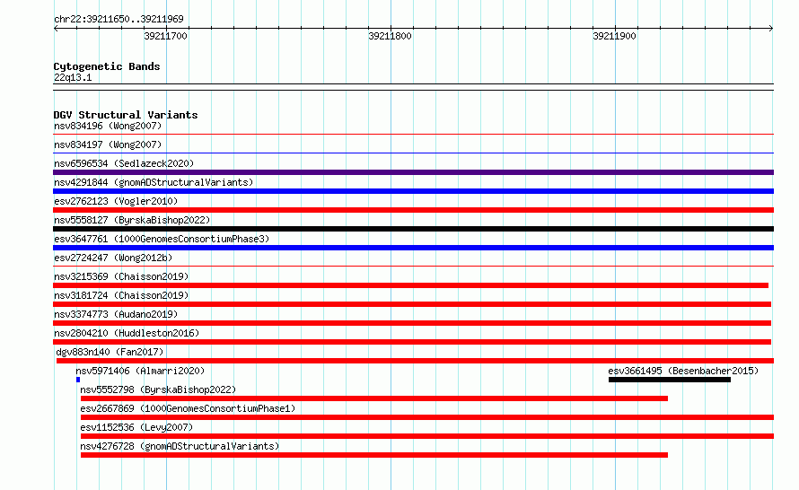Click the nsv834197 (Wong2007) variant label

[108, 144]
